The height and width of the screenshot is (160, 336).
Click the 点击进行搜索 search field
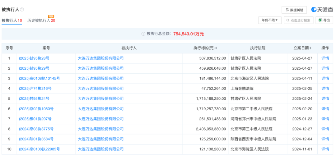point(298,20)
